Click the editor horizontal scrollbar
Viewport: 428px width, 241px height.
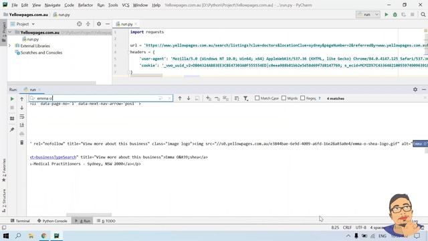[146, 76]
